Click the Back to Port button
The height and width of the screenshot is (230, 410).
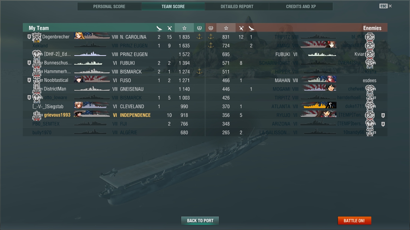[x=200, y=221]
